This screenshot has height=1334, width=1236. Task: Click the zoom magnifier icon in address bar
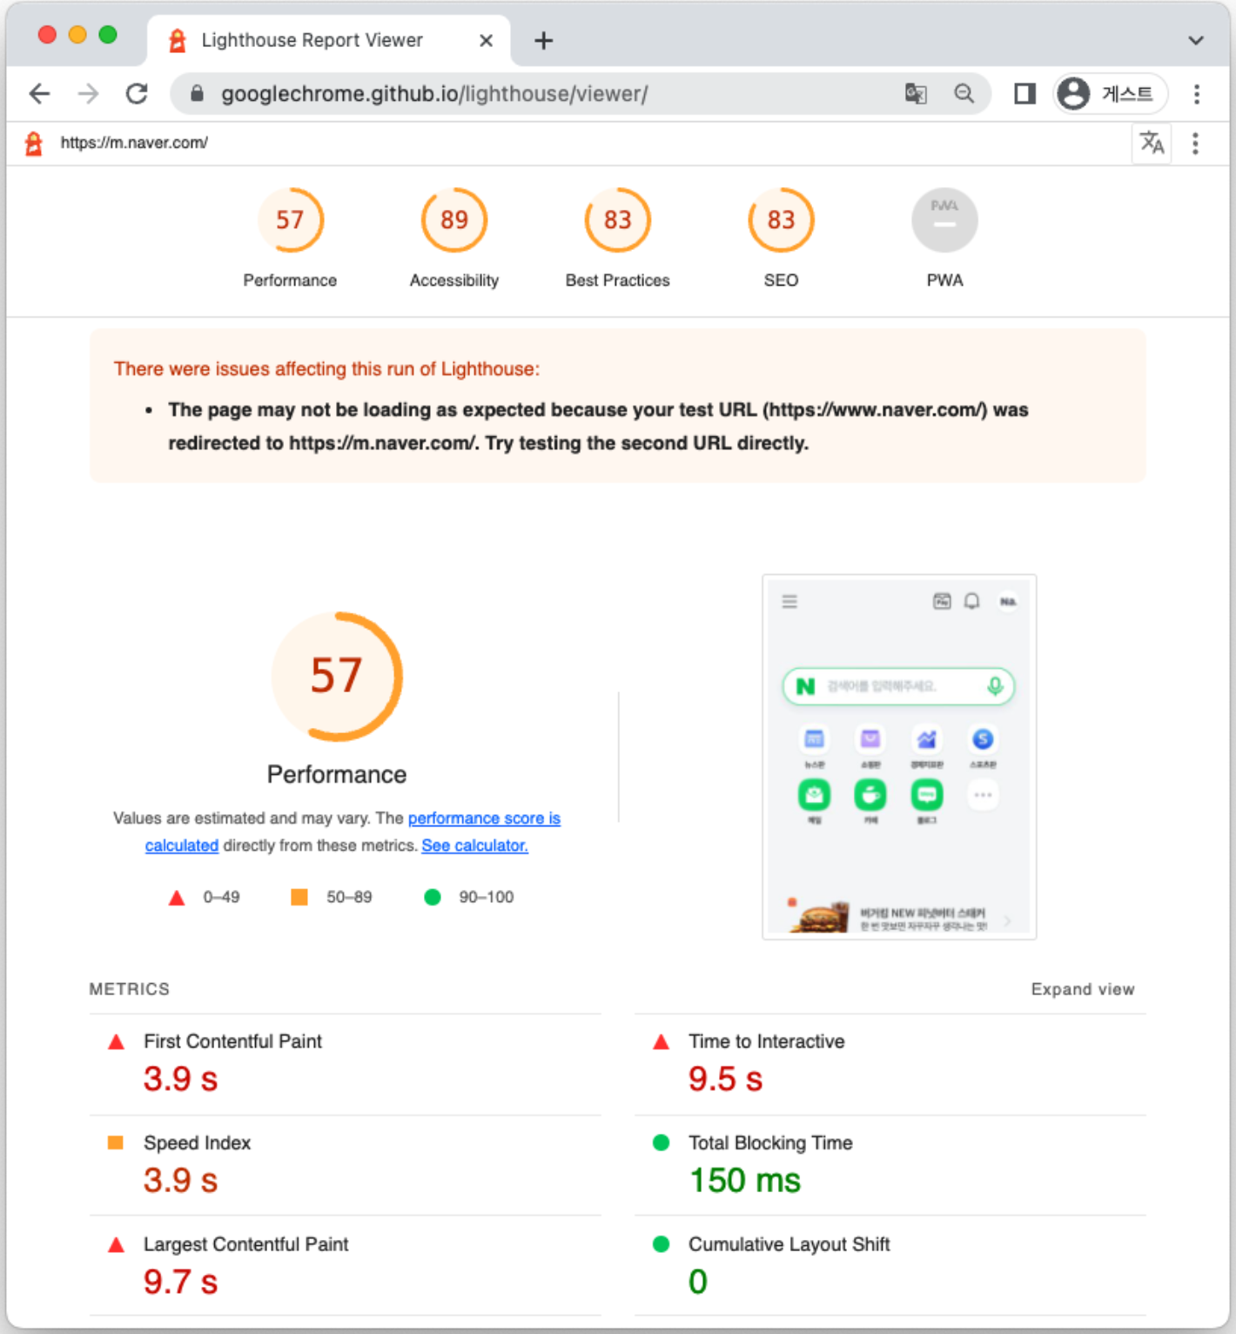click(964, 93)
